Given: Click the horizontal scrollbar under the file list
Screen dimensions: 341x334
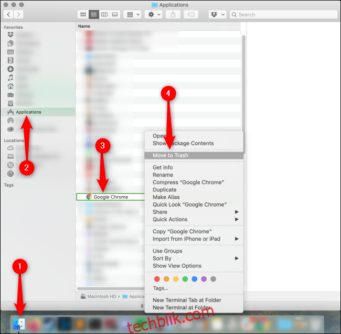Looking at the screenshot, I should pos(111,289).
